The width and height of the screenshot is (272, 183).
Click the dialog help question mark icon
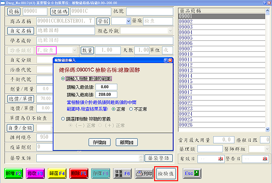(165, 60)
